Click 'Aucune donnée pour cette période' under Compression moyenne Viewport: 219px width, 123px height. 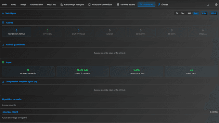coord(109,90)
